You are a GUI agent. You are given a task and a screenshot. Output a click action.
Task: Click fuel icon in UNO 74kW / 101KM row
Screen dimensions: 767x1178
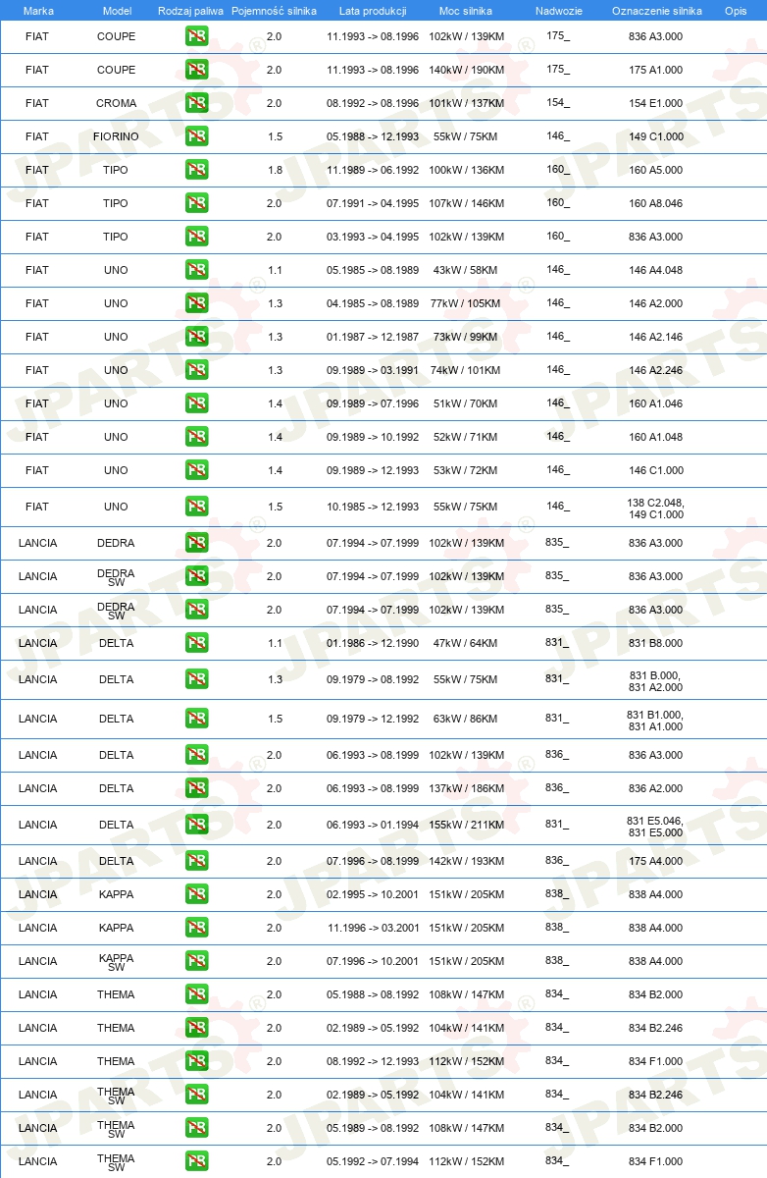196,370
